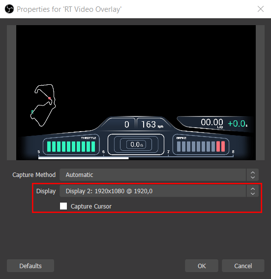This screenshot has width=271, height=279.
Task: Click the Display dropdown up-down arrows
Action: pyautogui.click(x=252, y=191)
